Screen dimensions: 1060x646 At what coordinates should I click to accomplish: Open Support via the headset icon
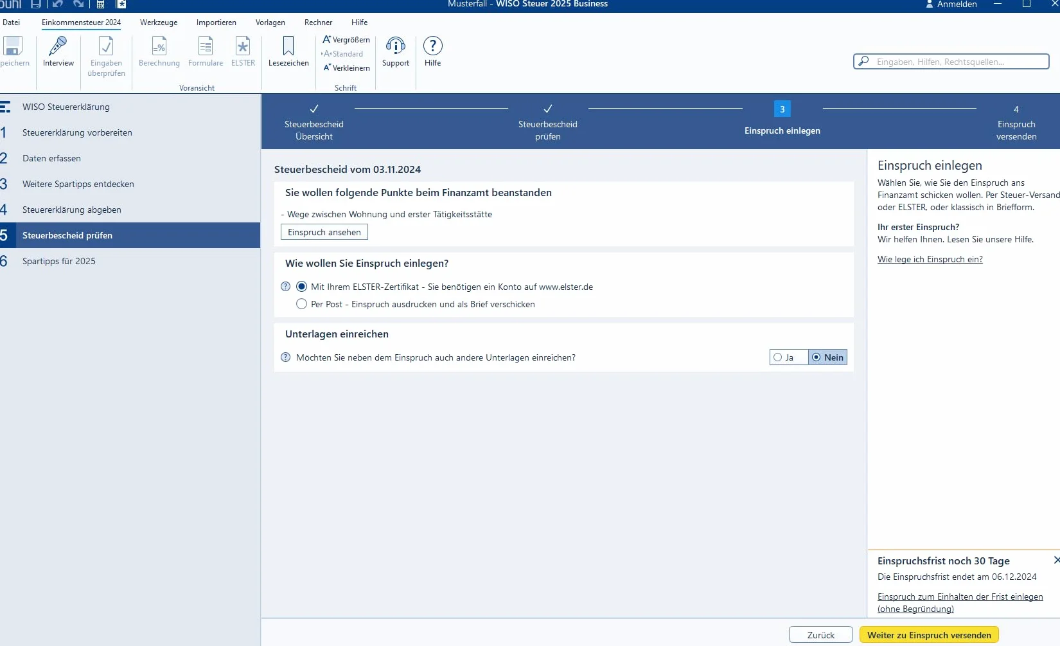pos(396,46)
